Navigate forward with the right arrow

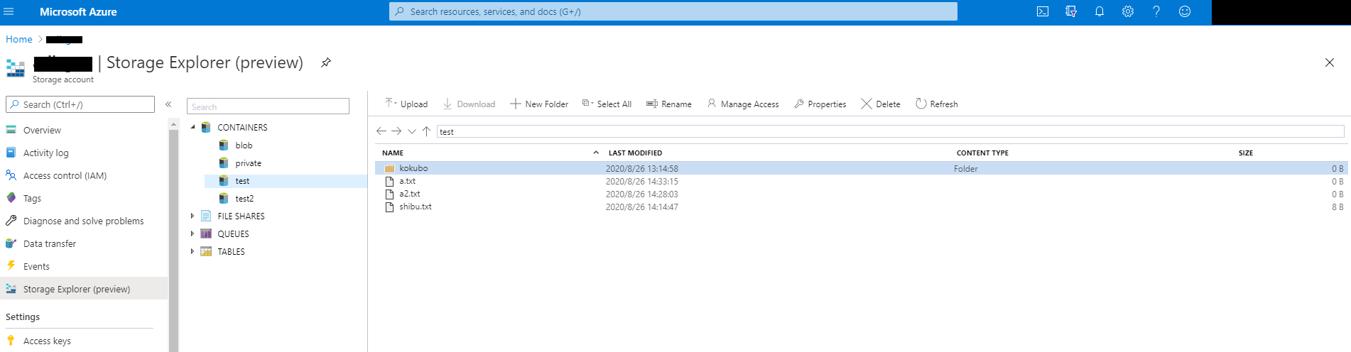point(396,131)
